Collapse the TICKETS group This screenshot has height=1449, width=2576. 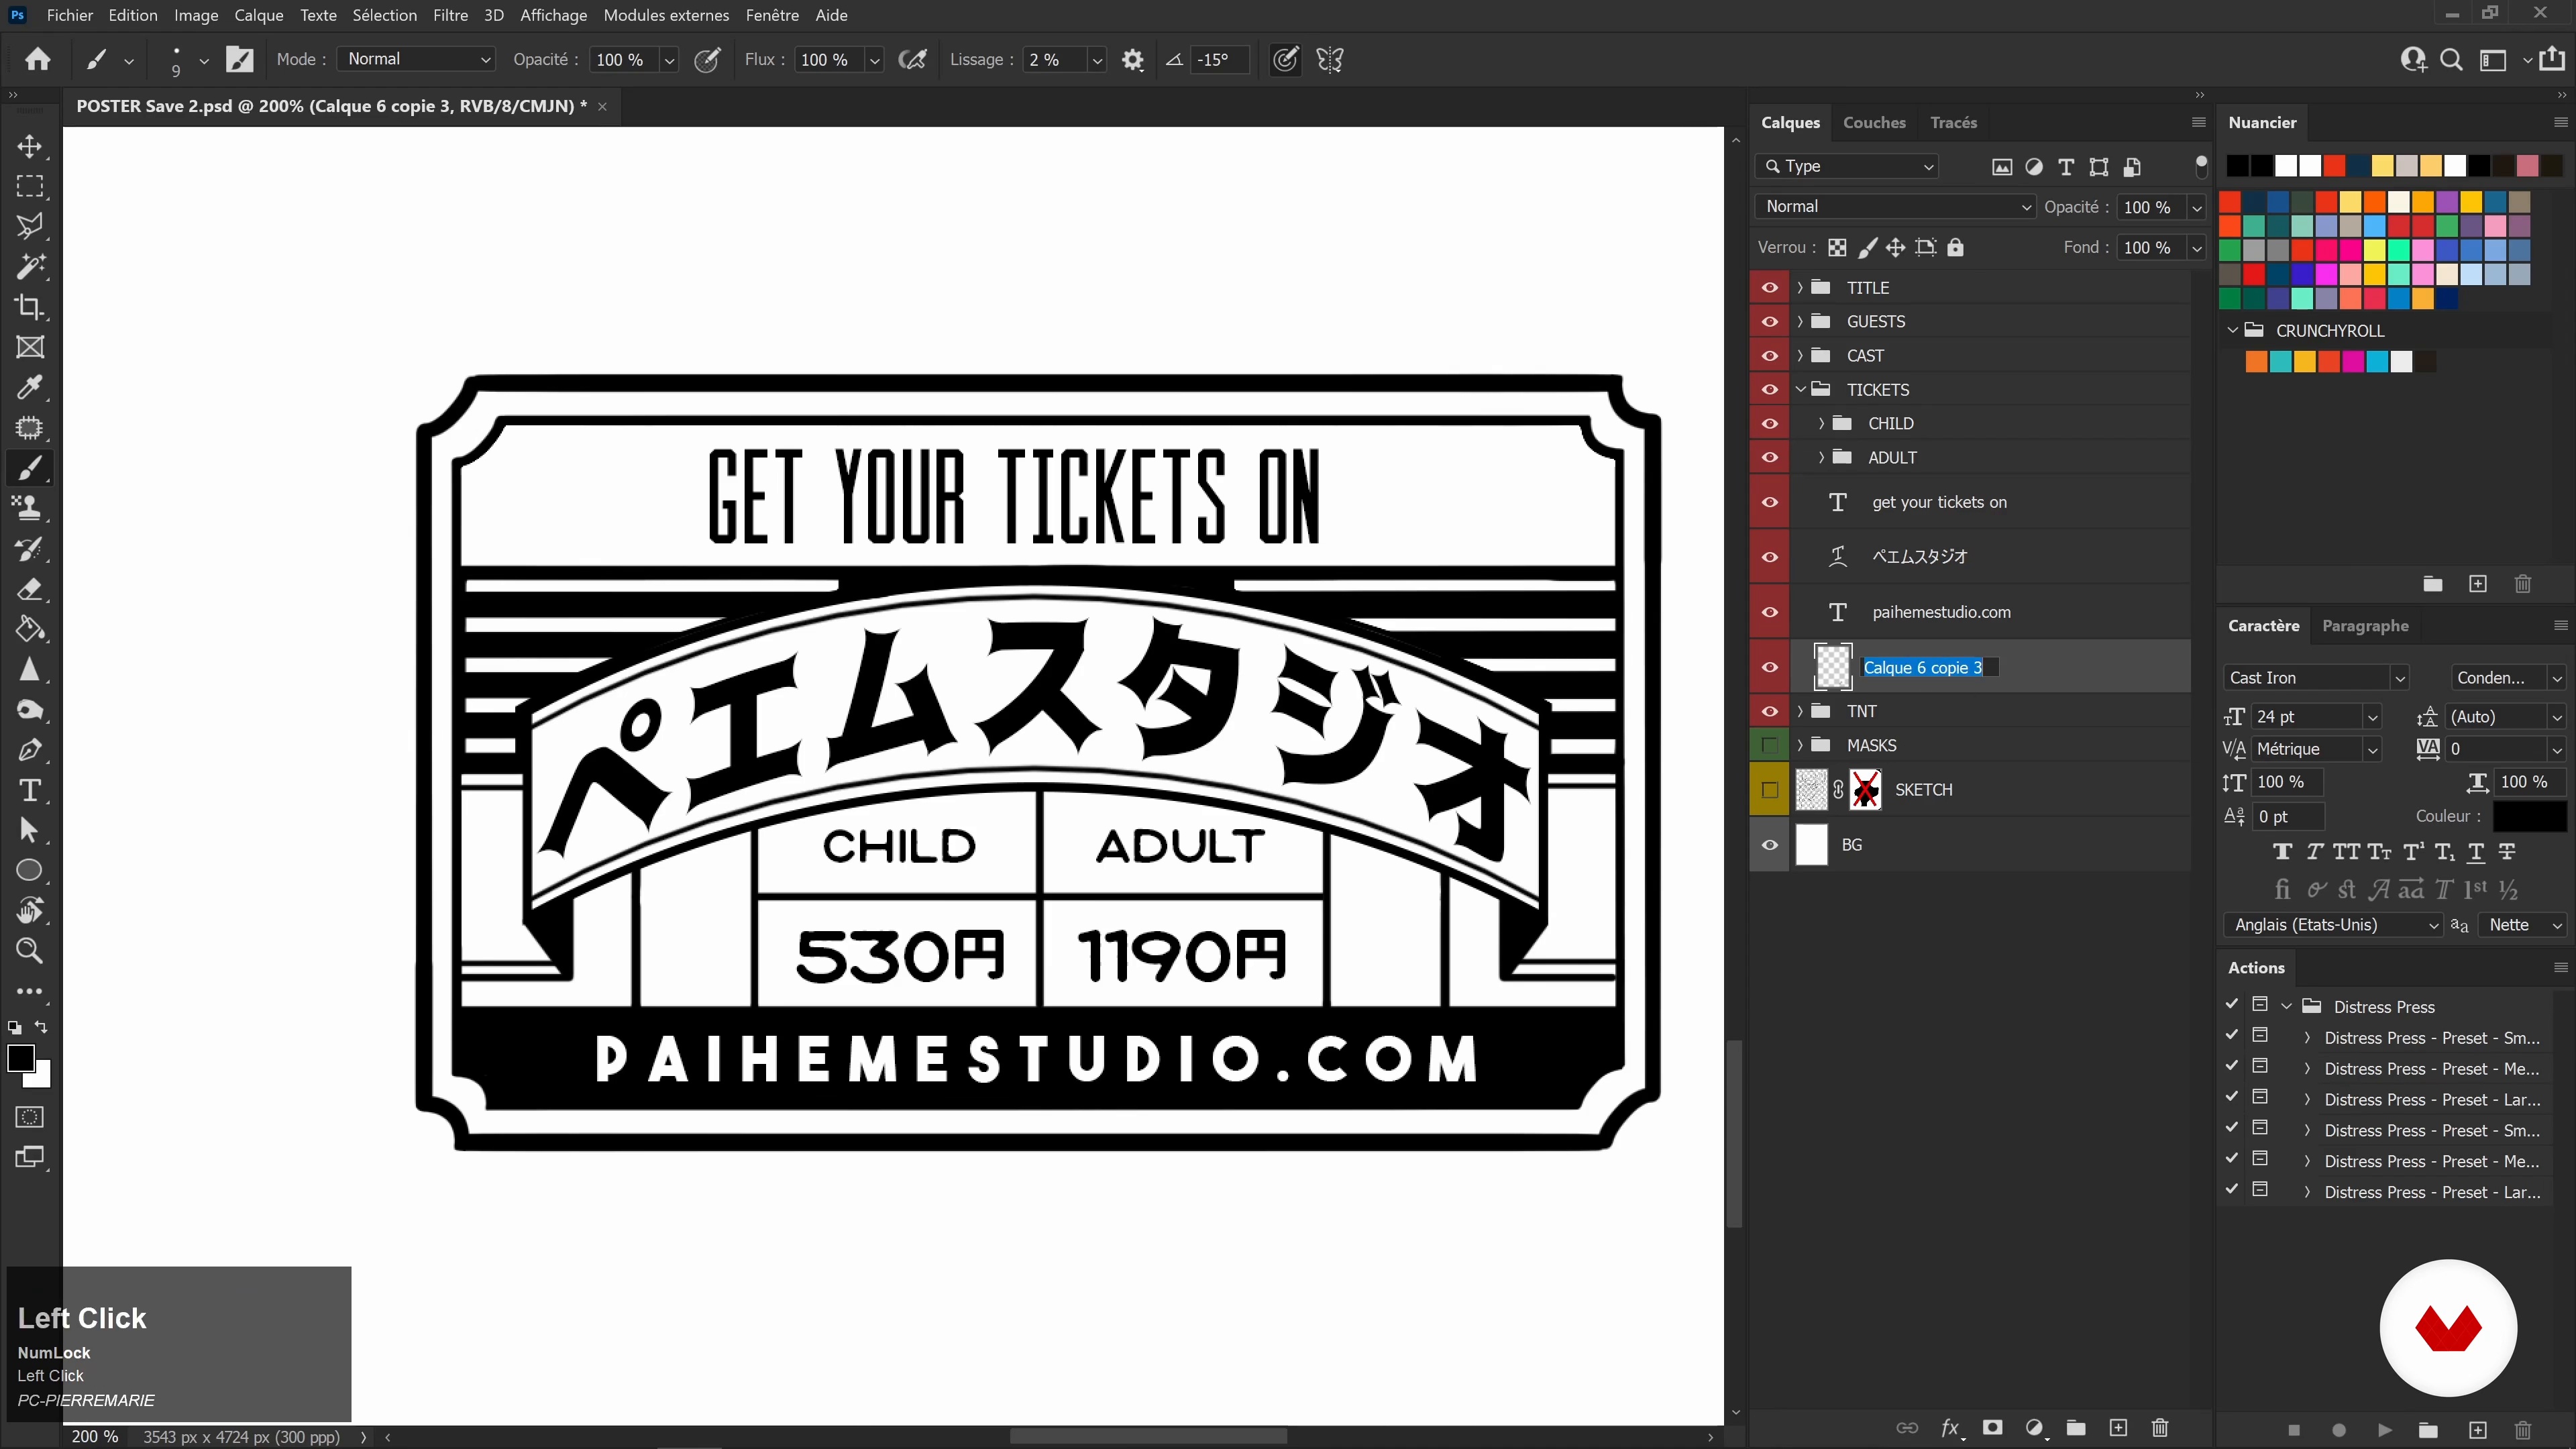click(x=1800, y=390)
